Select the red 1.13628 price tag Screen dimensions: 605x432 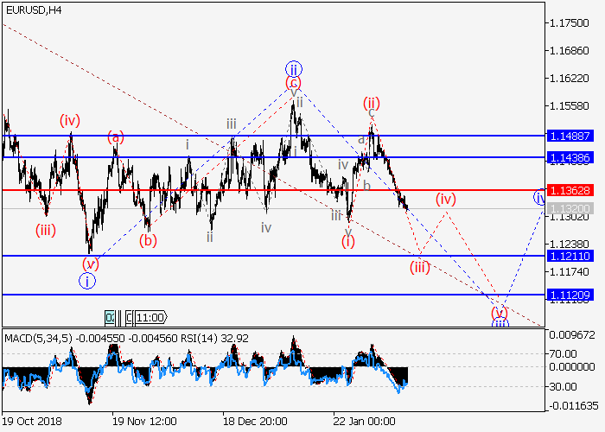point(570,190)
